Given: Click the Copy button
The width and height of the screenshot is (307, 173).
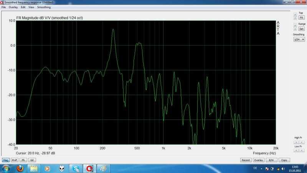Looking at the screenshot, I should click(x=284, y=160).
